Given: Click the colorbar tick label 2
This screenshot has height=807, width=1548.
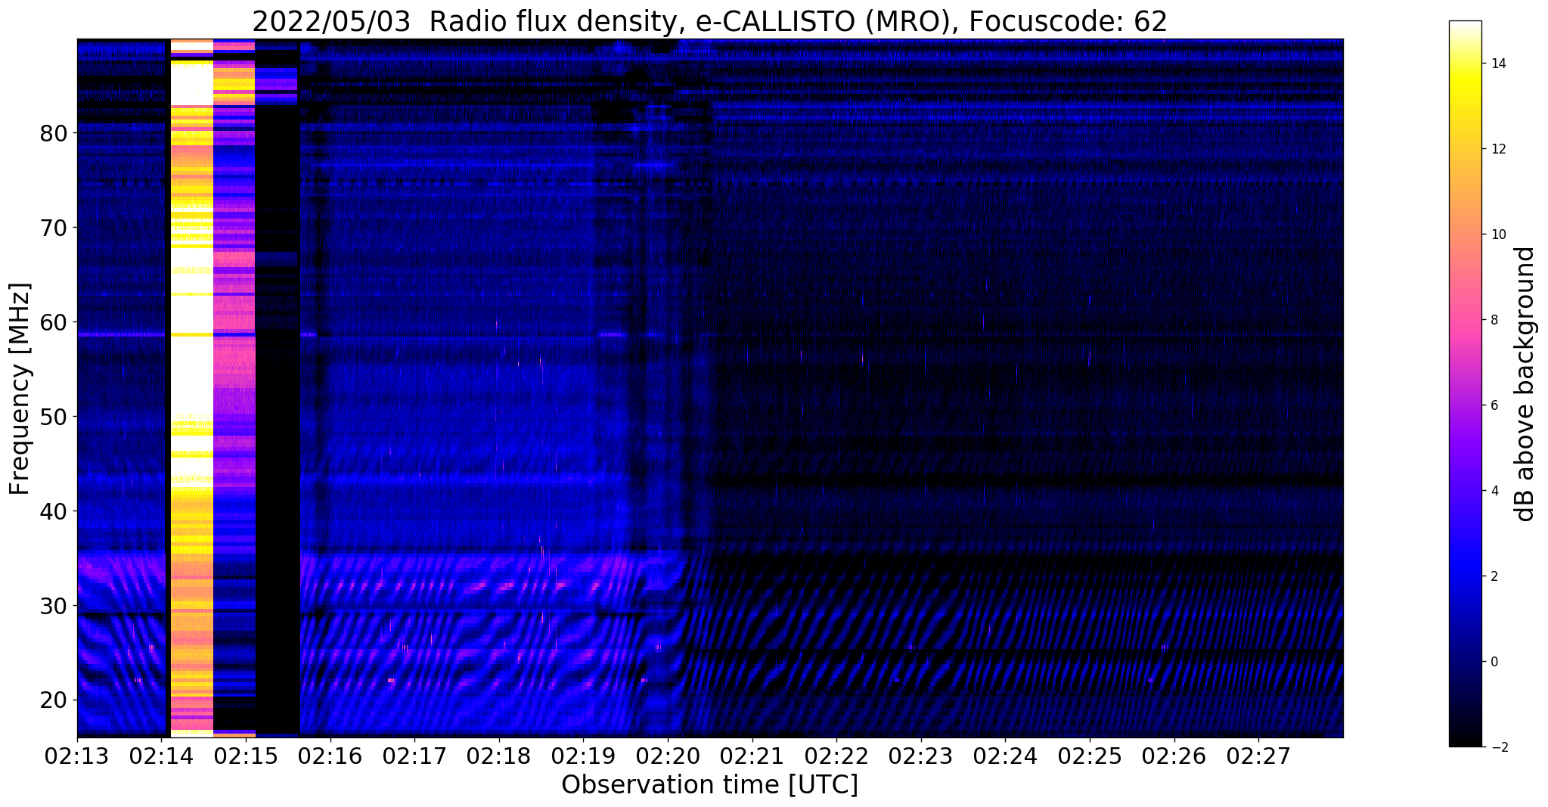Looking at the screenshot, I should tap(1494, 576).
